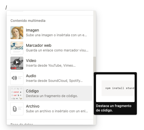Click the Archivo paperclip icon
The height and width of the screenshot is (130, 144).
[17, 109]
